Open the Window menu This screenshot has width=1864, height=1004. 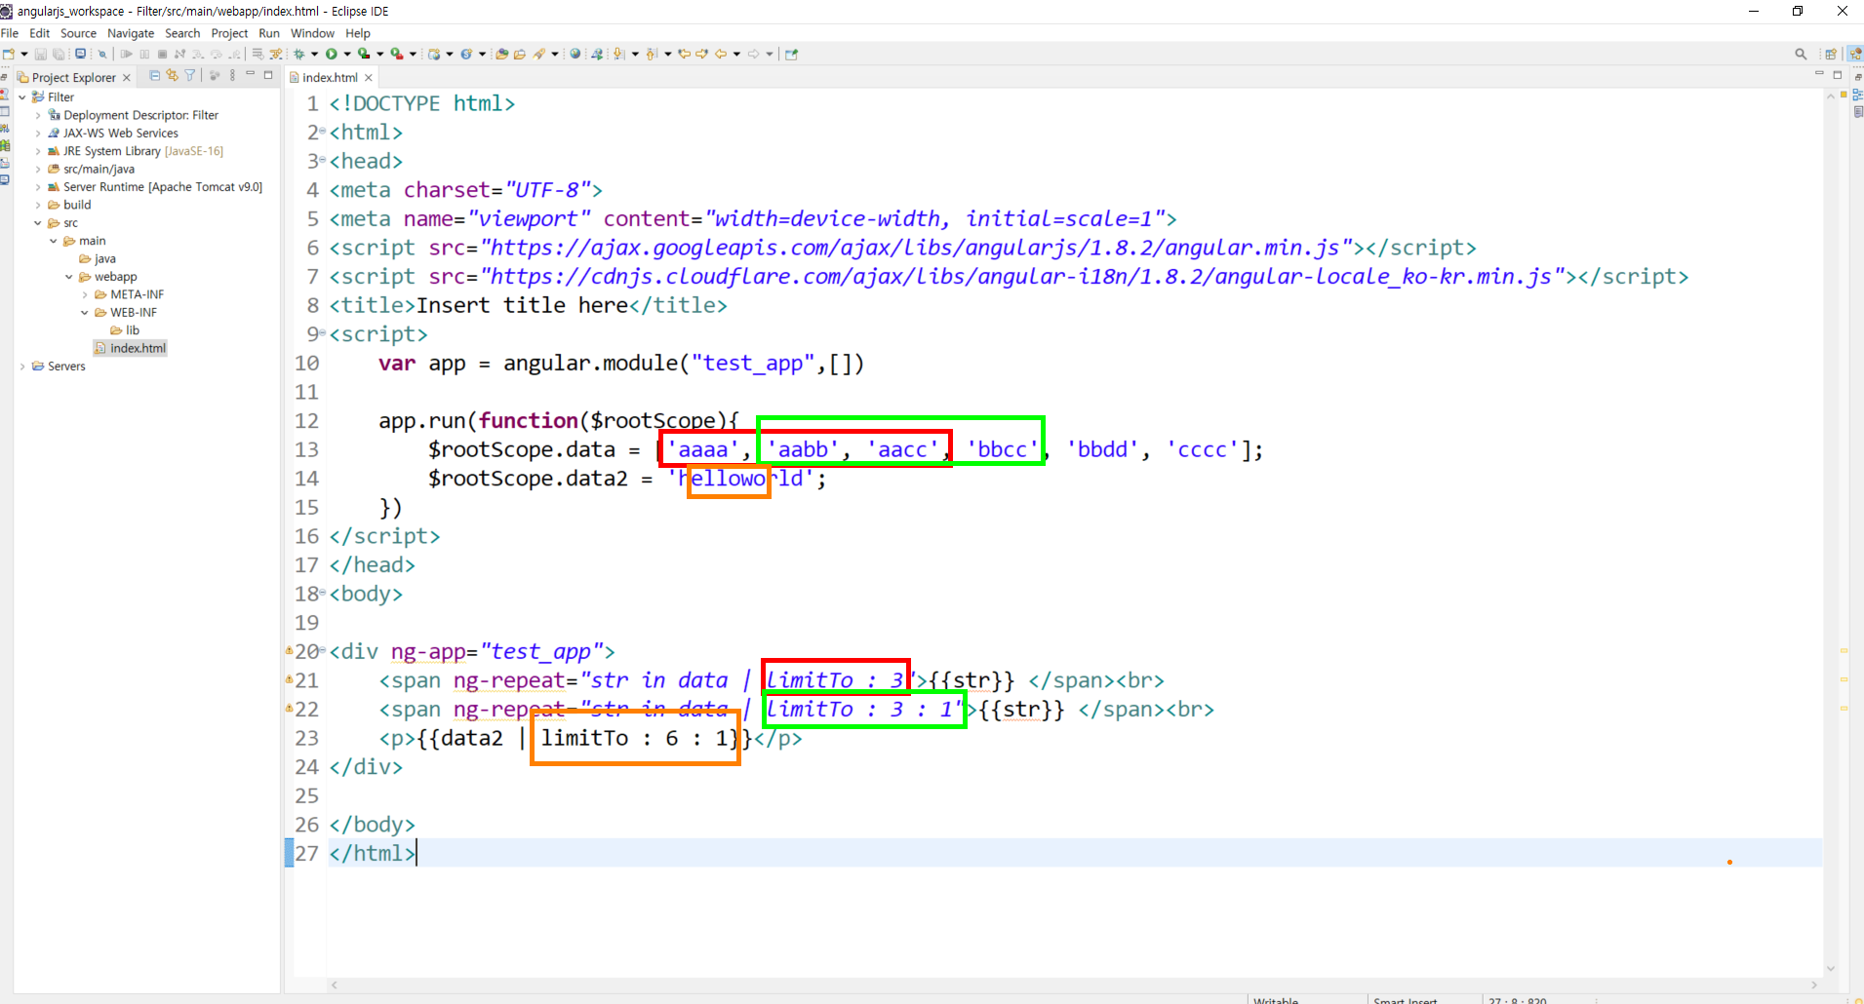312,33
